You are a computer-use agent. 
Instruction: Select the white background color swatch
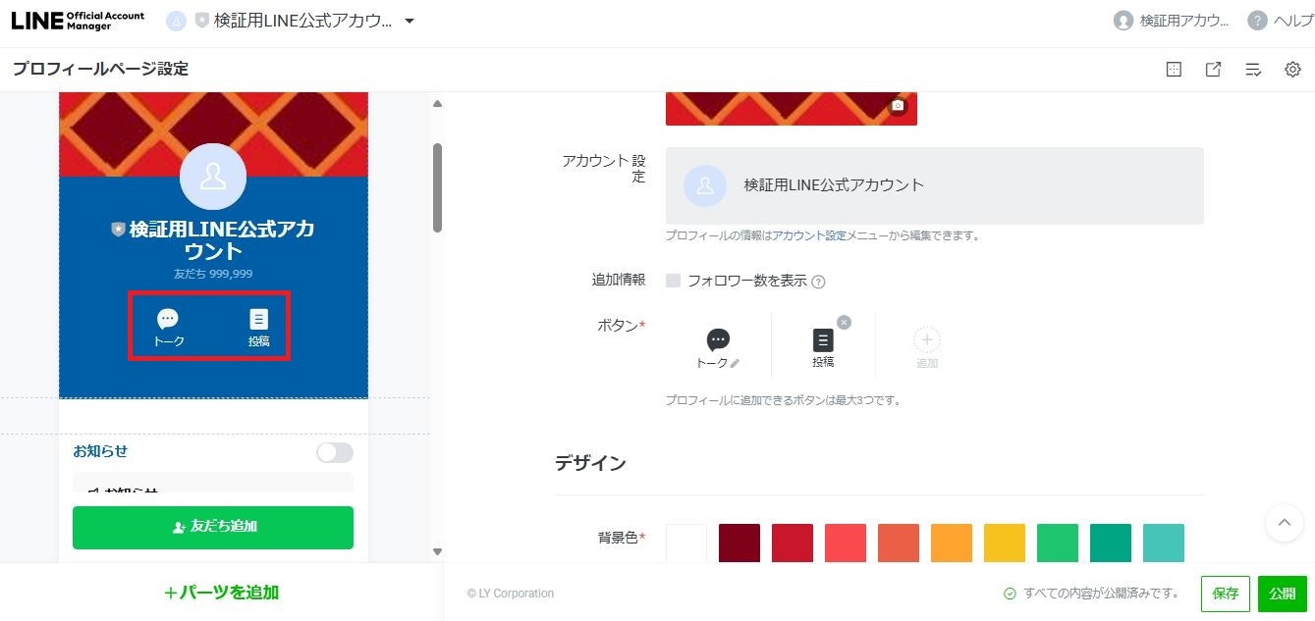pyautogui.click(x=686, y=543)
